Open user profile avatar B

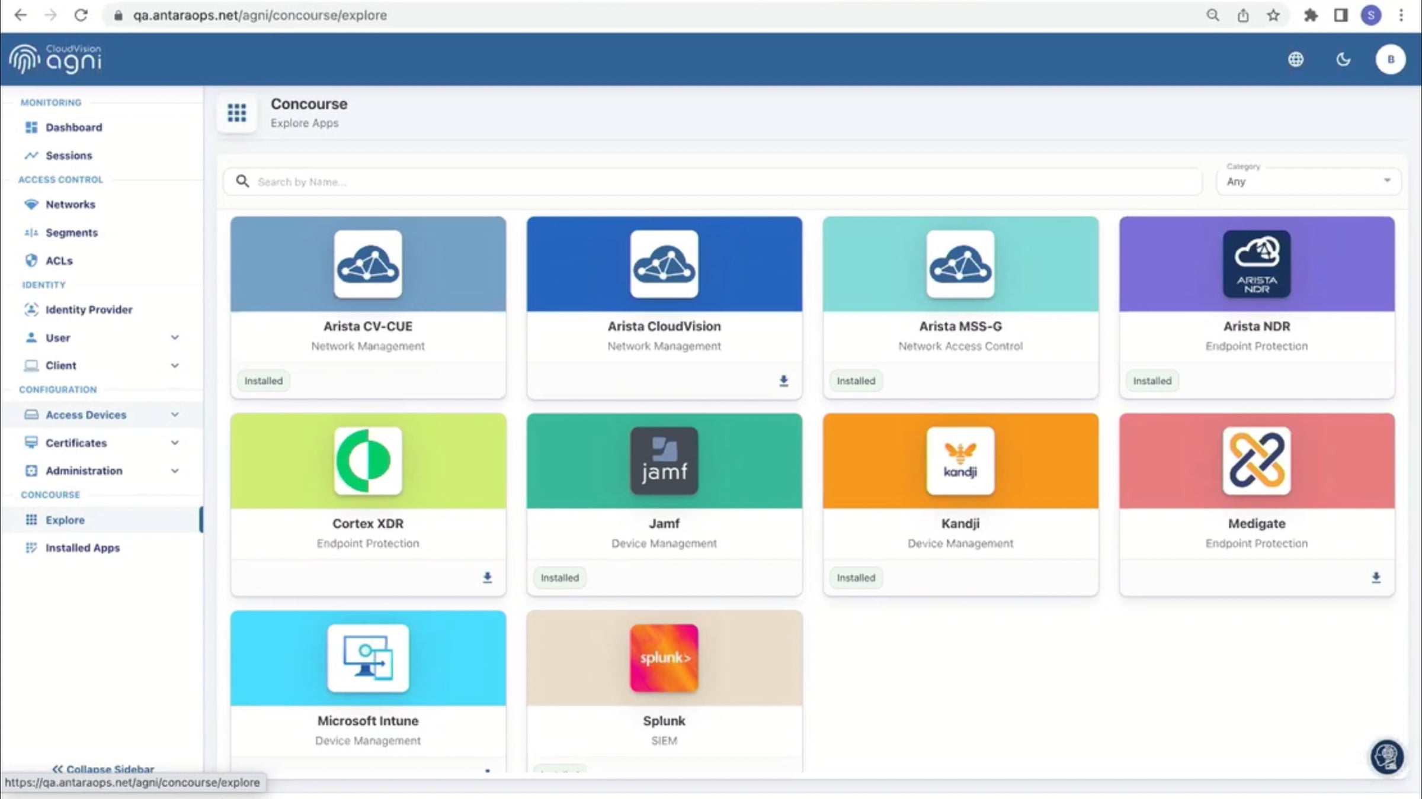(1390, 59)
